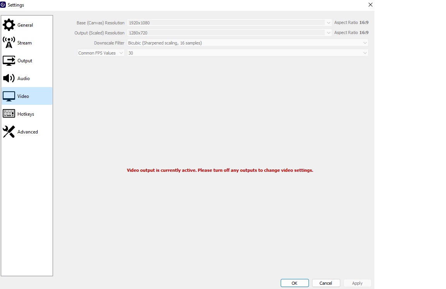Open the Downscale Filter dropdown
This screenshot has width=446, height=289.
tap(247, 43)
